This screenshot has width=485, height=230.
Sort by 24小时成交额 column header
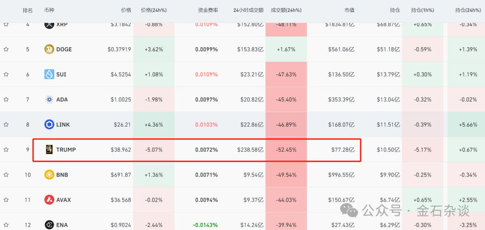point(248,10)
